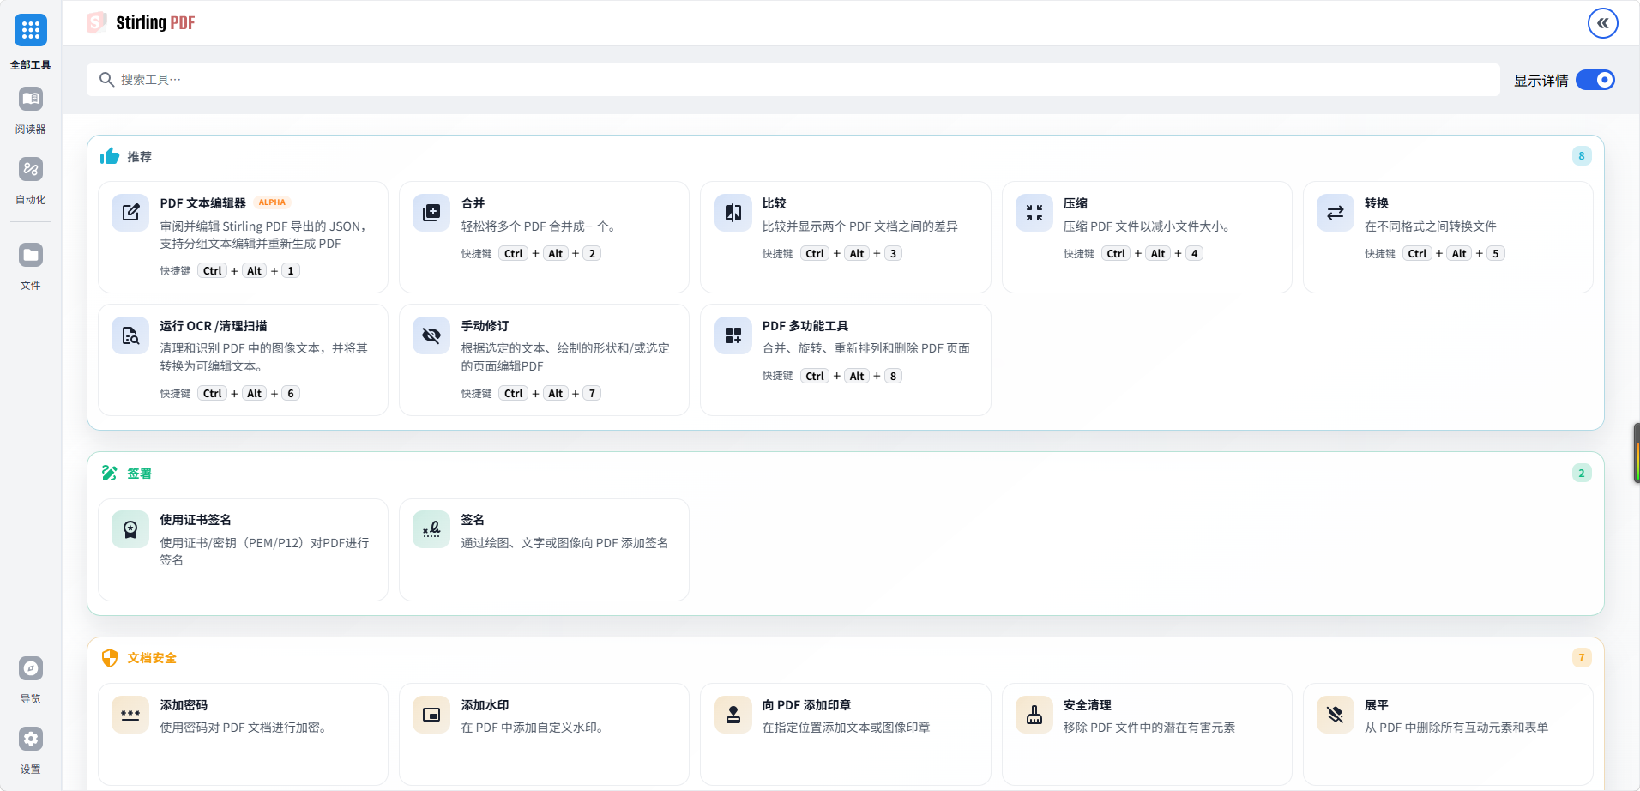Viewport: 1640px width, 791px height.
Task: Open the 运行 OCR /清理扫描 title
Action: (x=214, y=326)
